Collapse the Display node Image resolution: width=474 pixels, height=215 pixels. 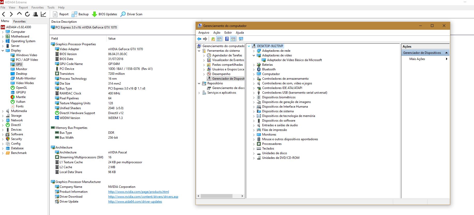[3, 50]
